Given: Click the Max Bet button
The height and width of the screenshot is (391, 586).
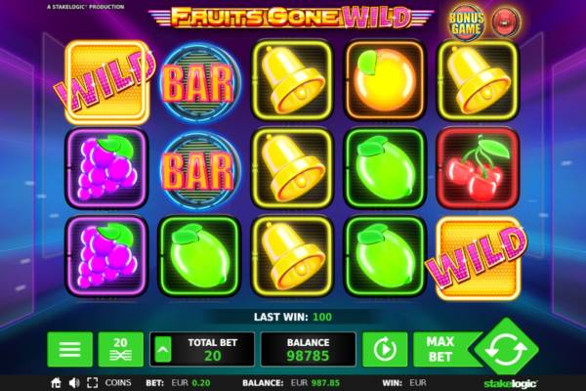Looking at the screenshot, I should click(x=441, y=349).
